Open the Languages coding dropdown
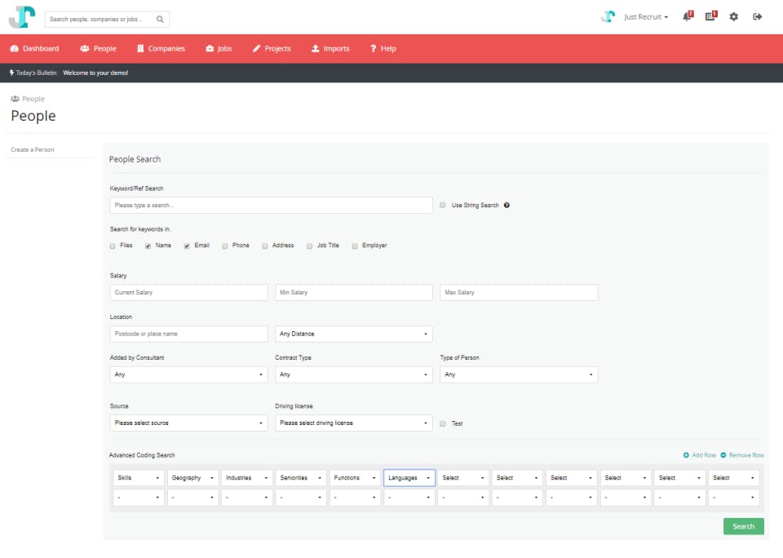 [409, 478]
